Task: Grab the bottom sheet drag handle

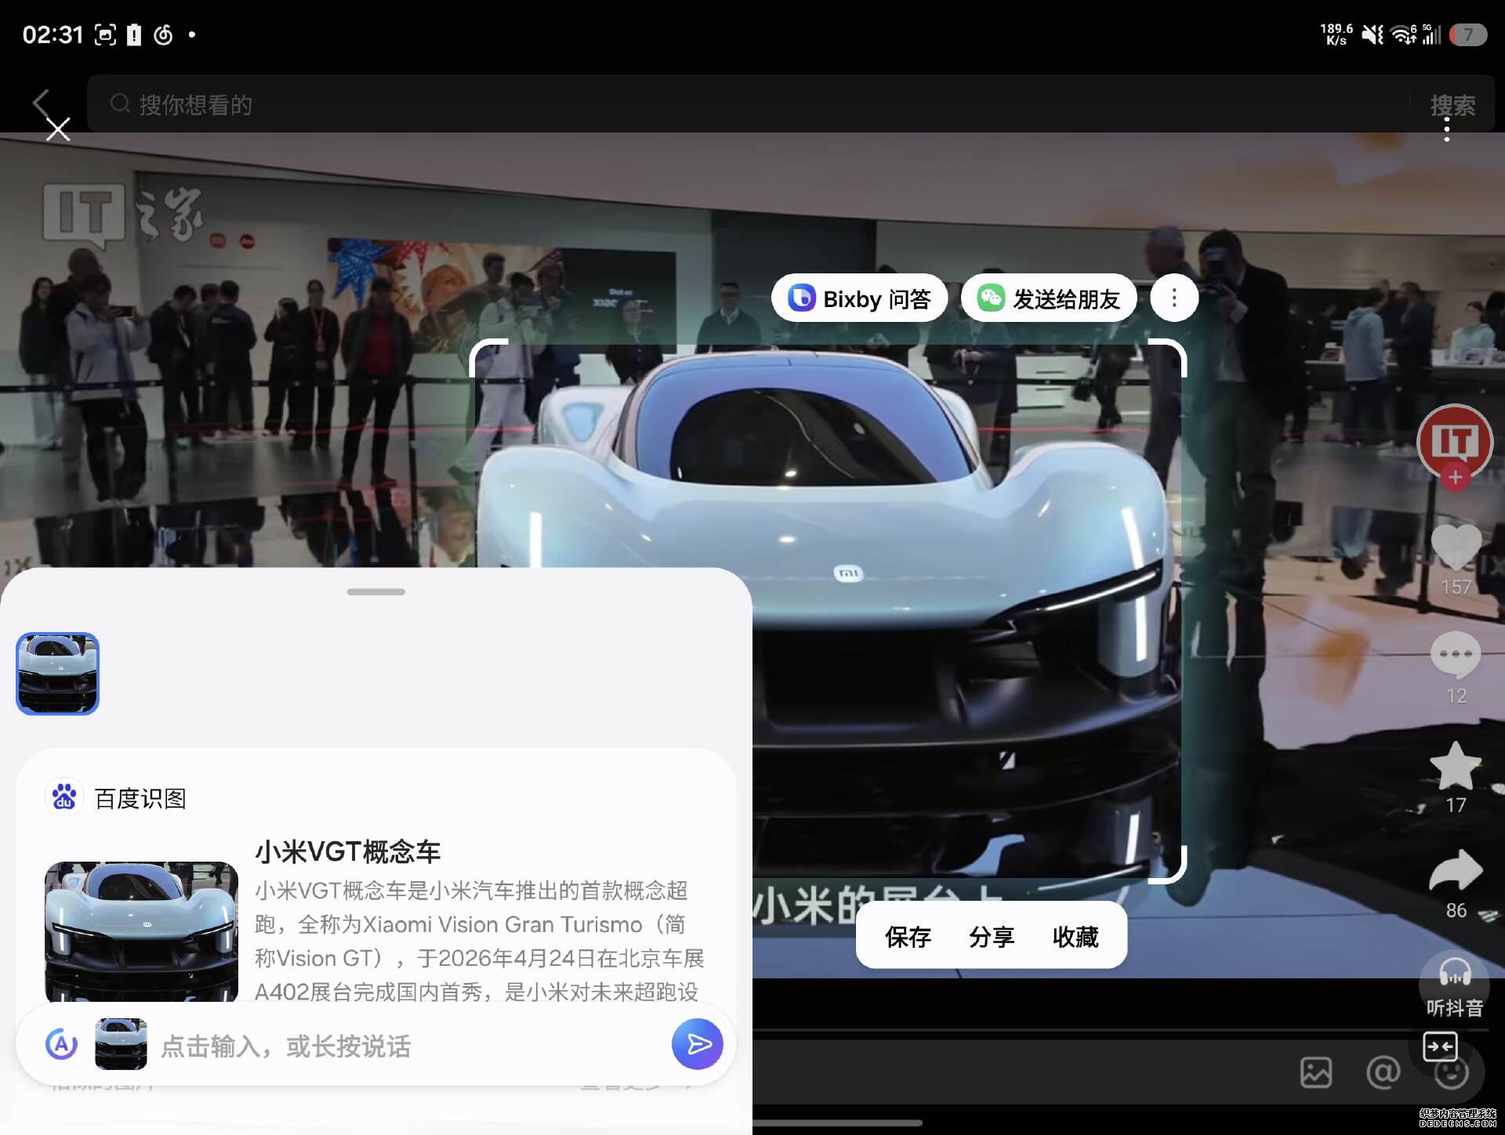Action: 376,591
